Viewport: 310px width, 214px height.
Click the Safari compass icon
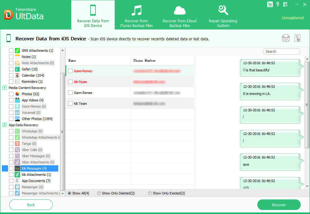(x=17, y=69)
